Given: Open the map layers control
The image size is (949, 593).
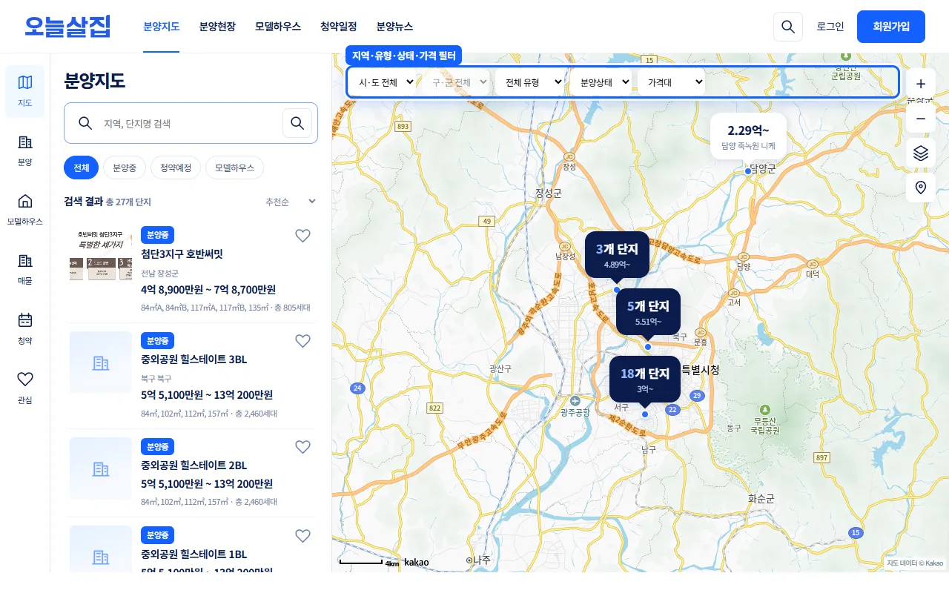Looking at the screenshot, I should click(921, 153).
